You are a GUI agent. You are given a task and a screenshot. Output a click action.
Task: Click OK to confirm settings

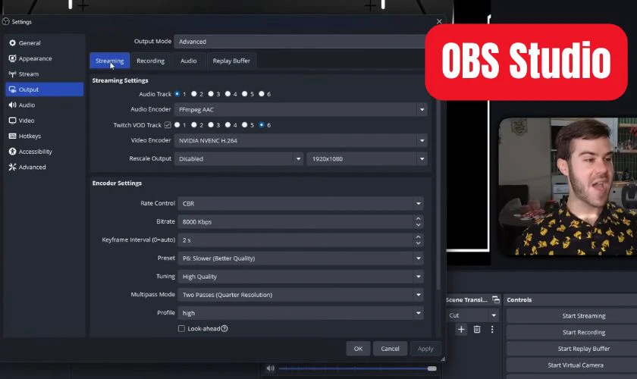tap(358, 349)
